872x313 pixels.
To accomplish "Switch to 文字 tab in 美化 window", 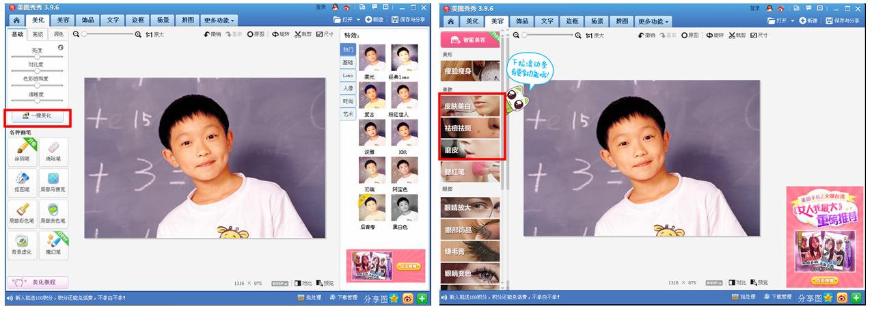I will coord(113,21).
